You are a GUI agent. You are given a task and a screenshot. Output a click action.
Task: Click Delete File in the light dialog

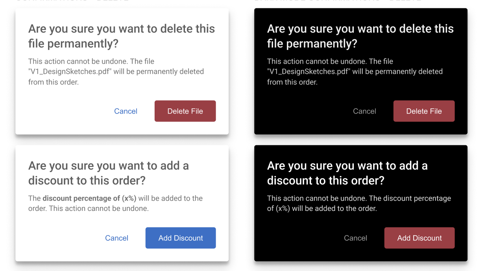[185, 111]
